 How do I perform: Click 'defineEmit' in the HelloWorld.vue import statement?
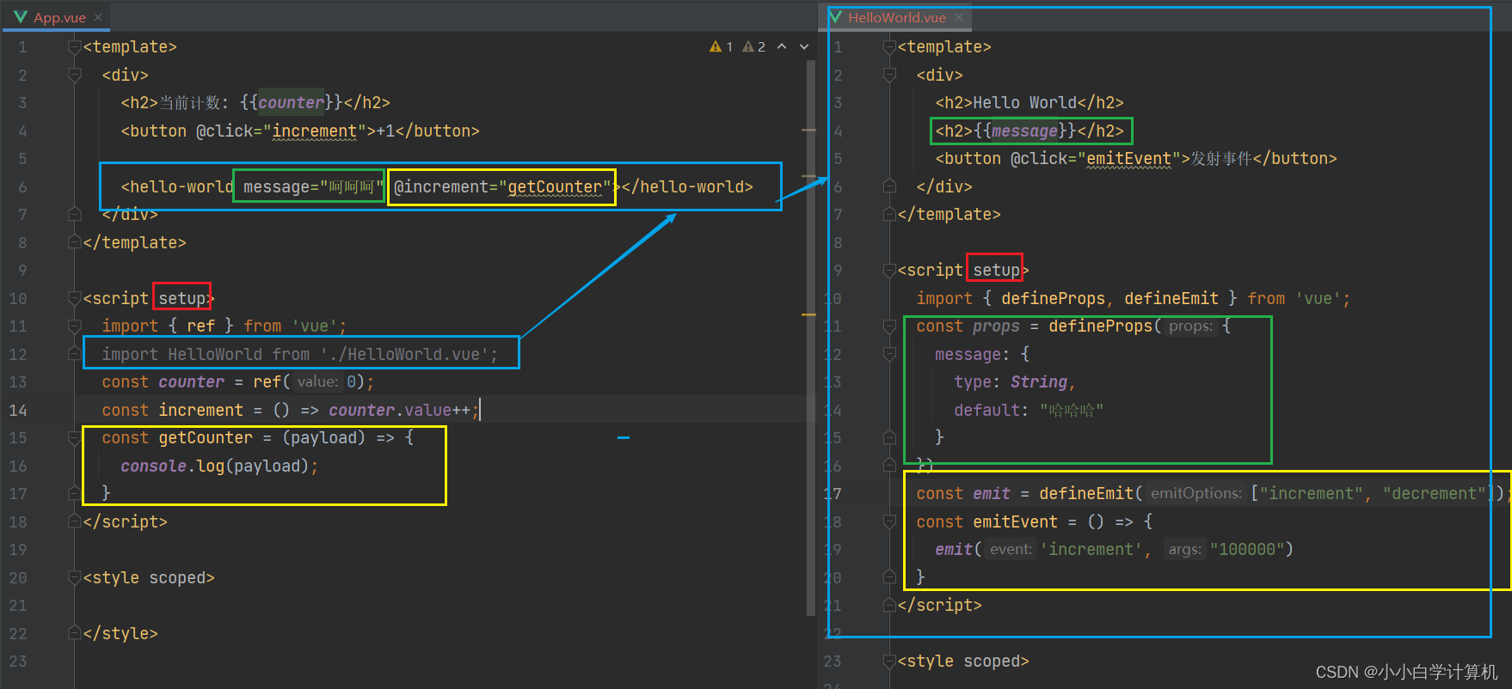(x=1171, y=299)
